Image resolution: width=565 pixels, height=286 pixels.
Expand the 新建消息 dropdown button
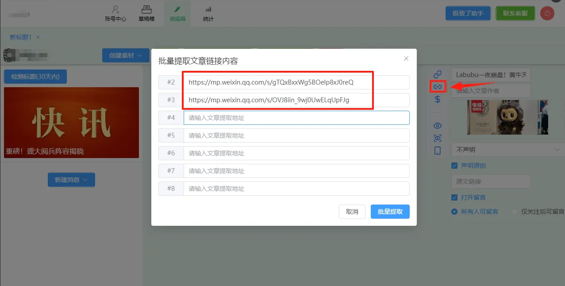71,180
